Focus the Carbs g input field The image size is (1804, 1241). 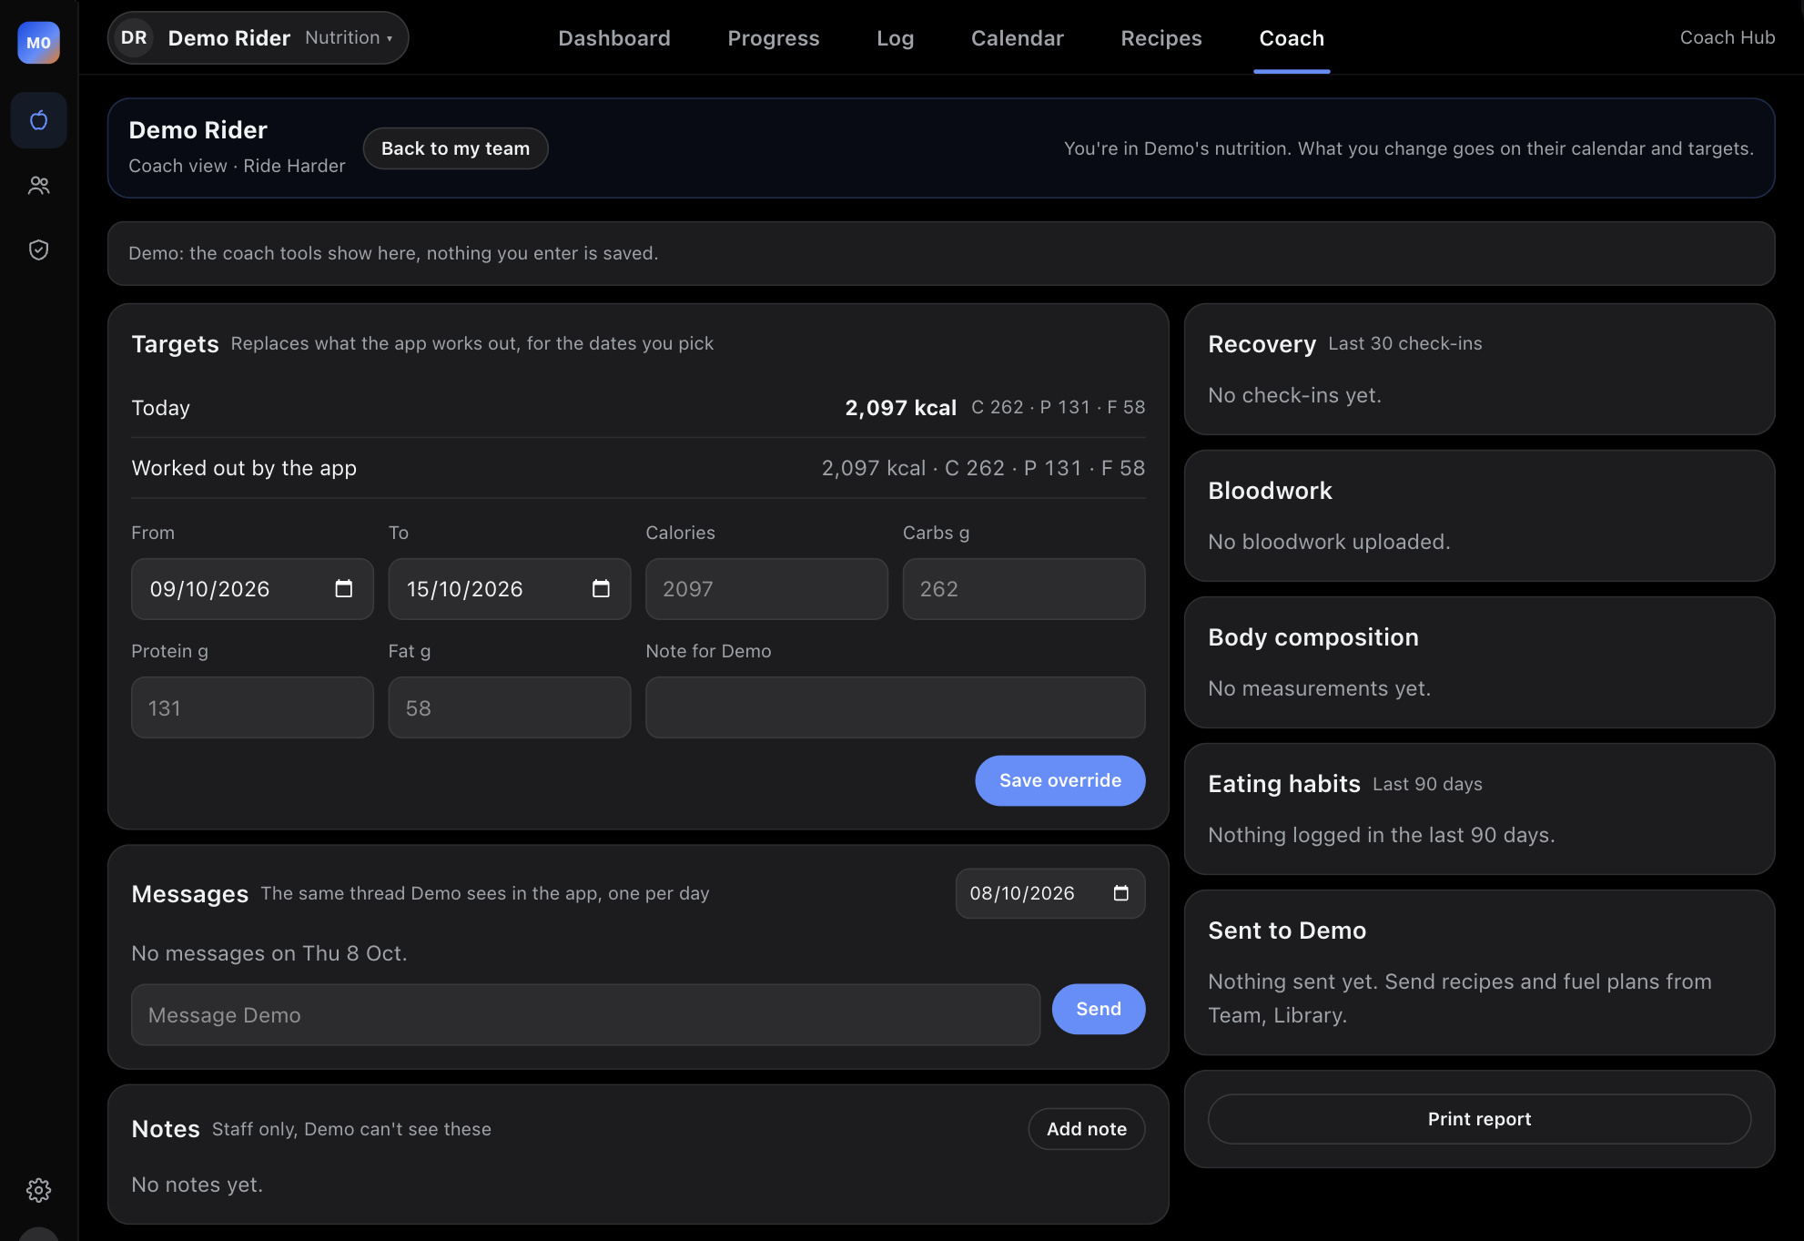(1024, 589)
